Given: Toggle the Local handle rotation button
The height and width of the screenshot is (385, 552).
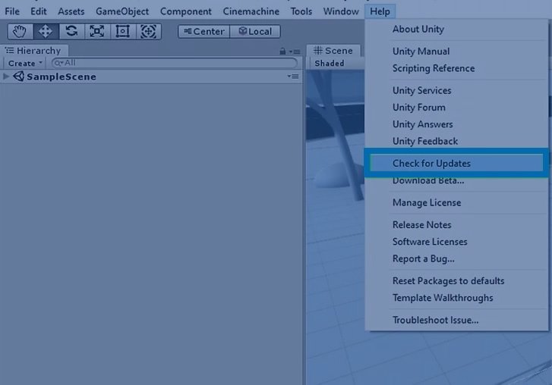Looking at the screenshot, I should point(255,32).
